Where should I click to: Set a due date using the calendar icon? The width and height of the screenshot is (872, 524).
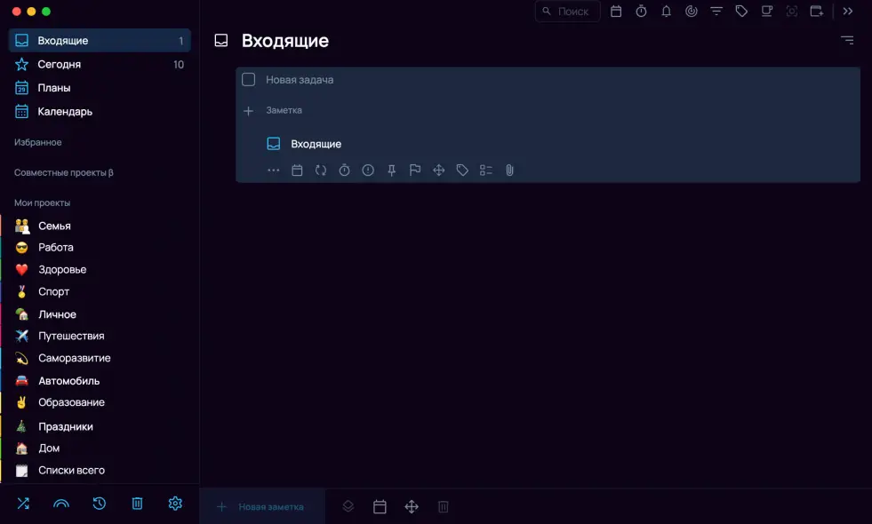(x=297, y=170)
